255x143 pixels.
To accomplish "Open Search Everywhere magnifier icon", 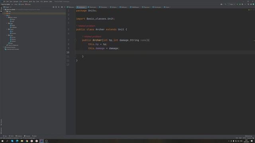I will pos(248,4).
